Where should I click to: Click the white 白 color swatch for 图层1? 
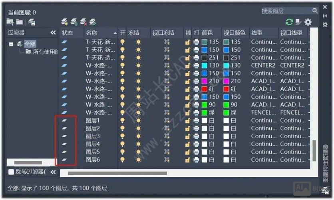click(205, 120)
